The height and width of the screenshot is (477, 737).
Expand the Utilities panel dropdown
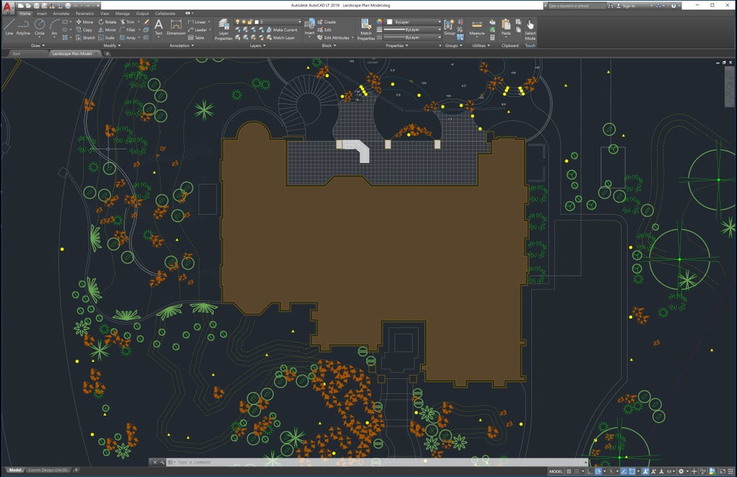(x=480, y=45)
